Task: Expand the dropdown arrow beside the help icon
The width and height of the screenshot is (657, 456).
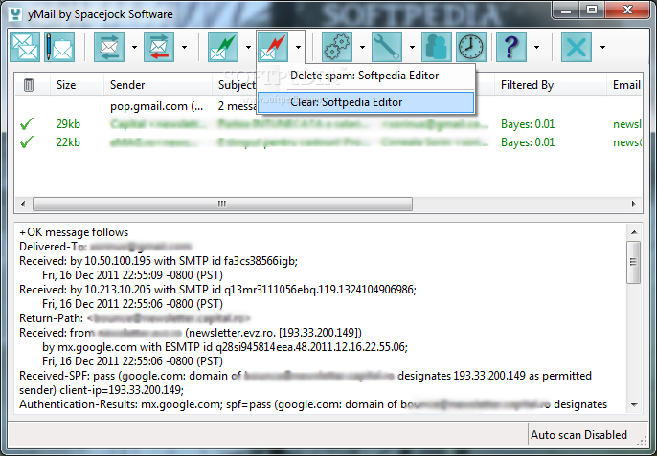Action: 536,47
